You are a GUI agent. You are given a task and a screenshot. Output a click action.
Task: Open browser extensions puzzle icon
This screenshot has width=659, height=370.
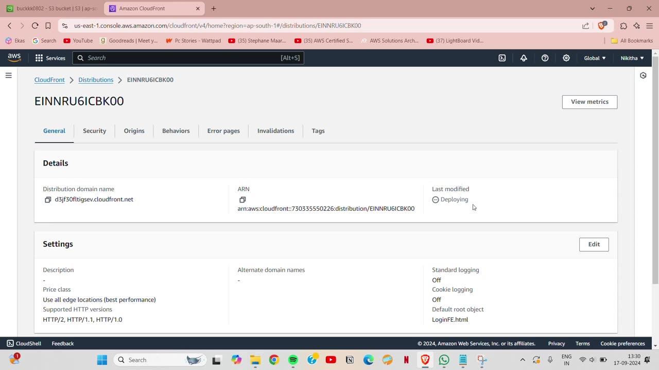point(623,25)
